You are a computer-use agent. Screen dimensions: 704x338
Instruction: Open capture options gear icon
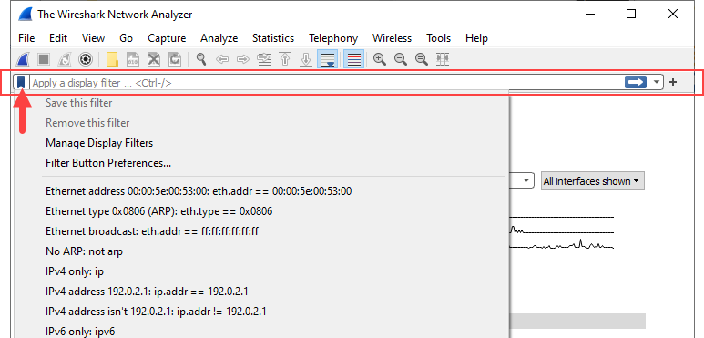coord(86,59)
